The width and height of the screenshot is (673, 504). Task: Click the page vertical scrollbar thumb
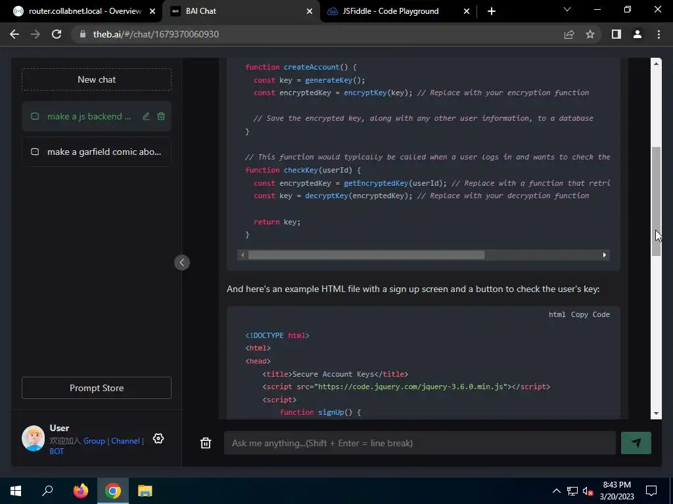pyautogui.click(x=657, y=201)
